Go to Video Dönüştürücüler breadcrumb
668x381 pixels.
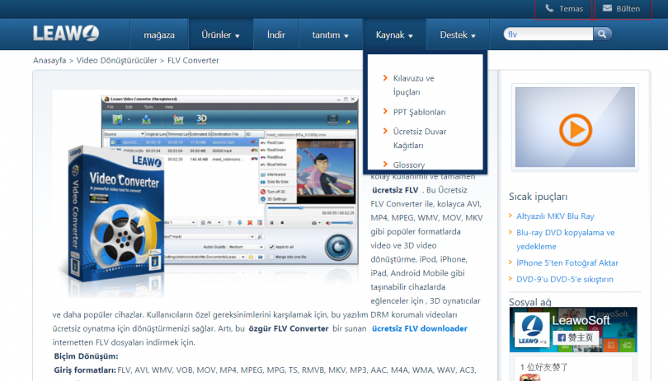tap(117, 60)
